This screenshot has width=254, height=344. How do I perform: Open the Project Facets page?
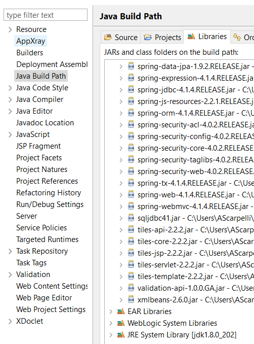pyautogui.click(x=39, y=158)
